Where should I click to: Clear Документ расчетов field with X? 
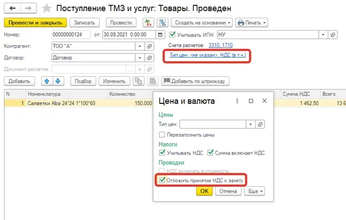coord(140,69)
